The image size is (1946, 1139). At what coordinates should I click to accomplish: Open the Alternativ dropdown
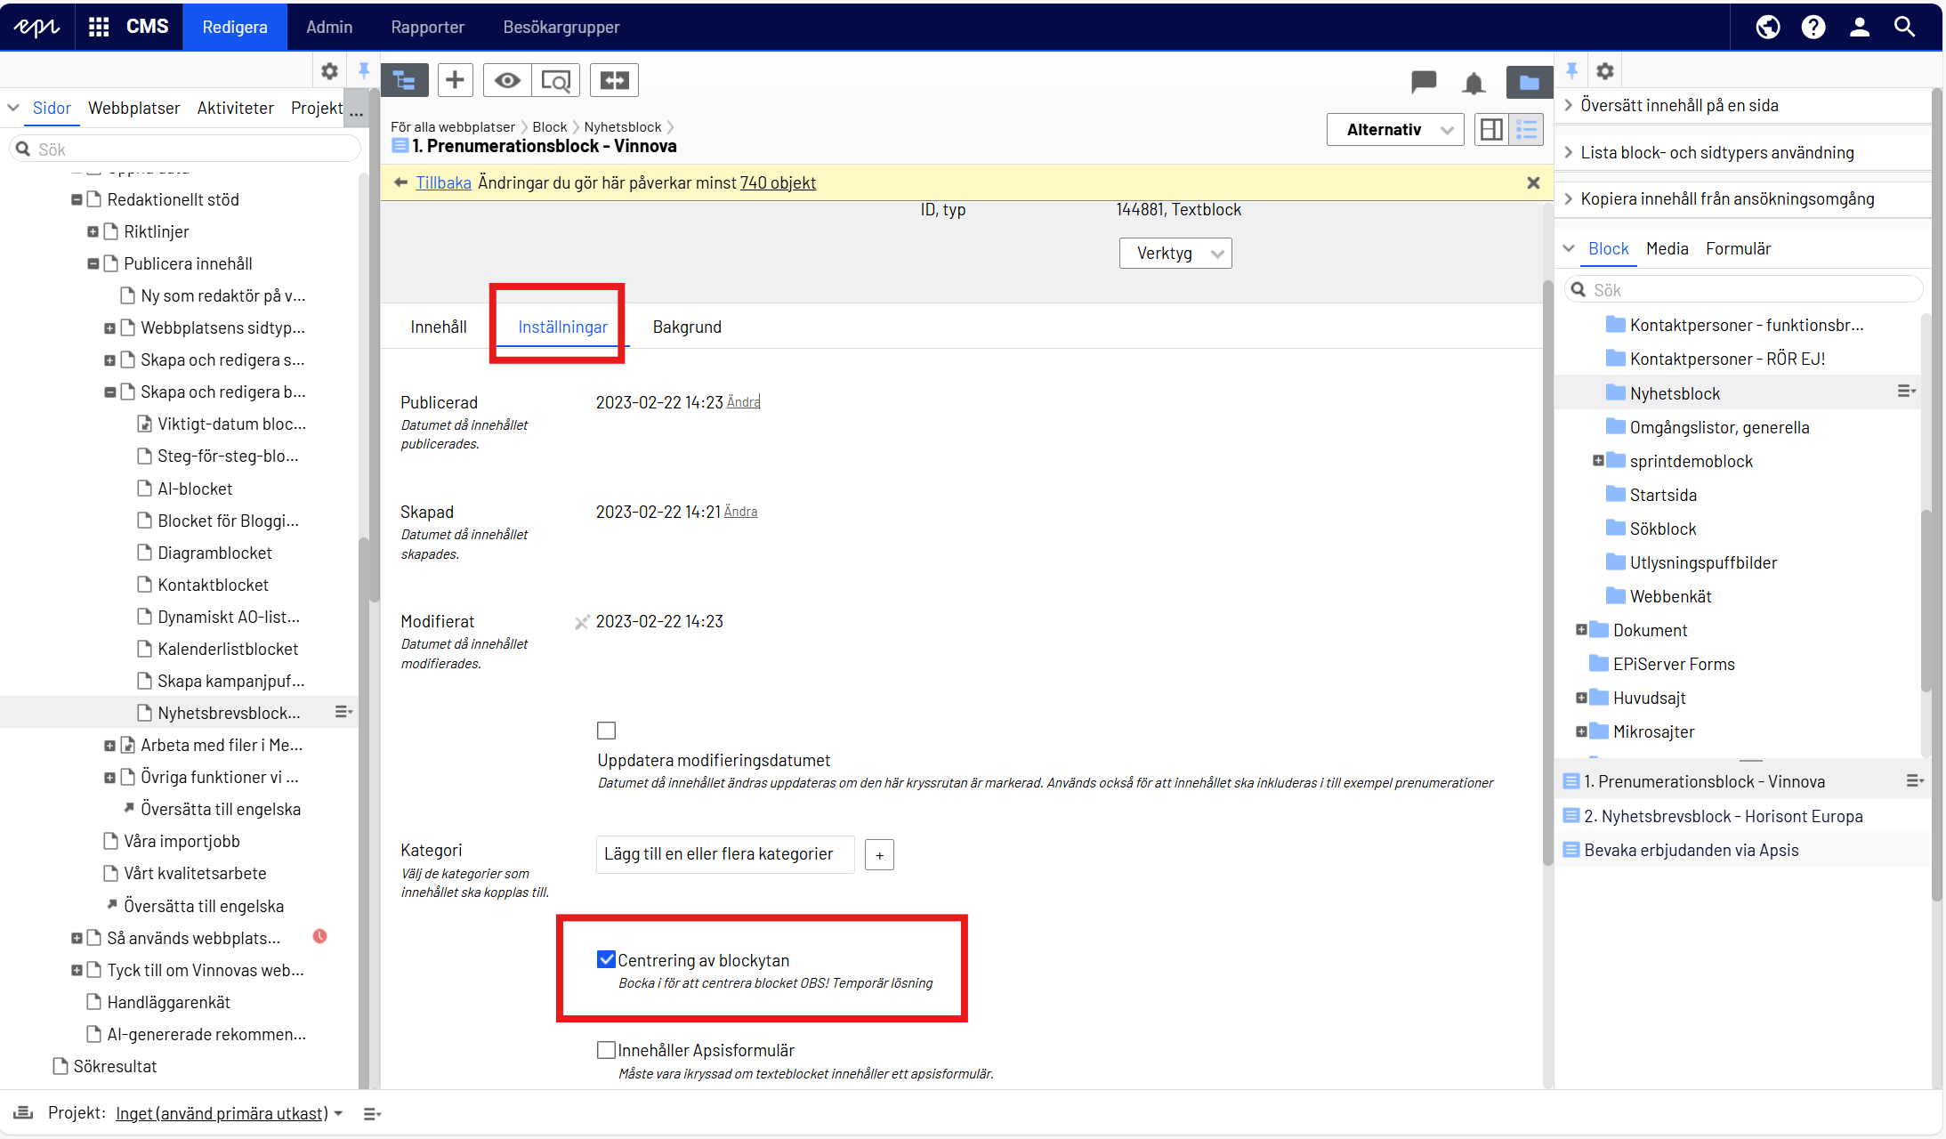coord(1394,130)
